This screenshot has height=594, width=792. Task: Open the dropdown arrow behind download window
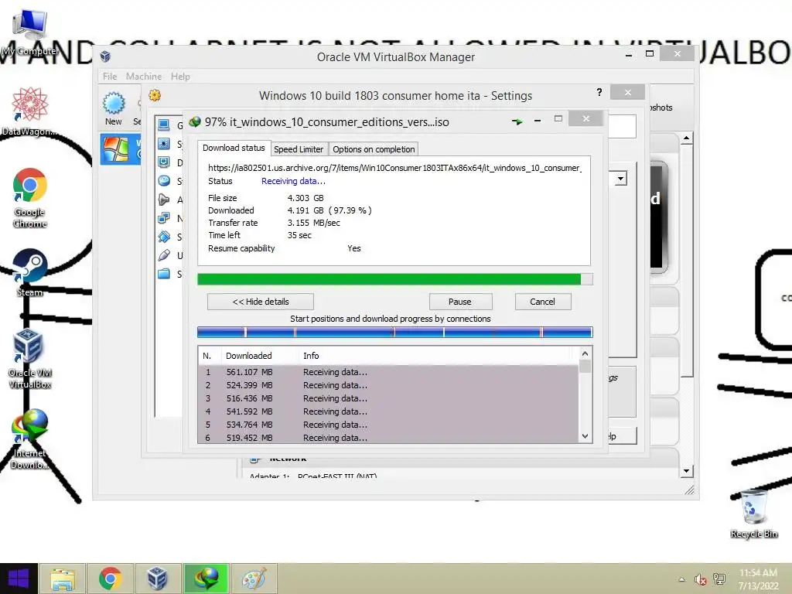tap(620, 179)
